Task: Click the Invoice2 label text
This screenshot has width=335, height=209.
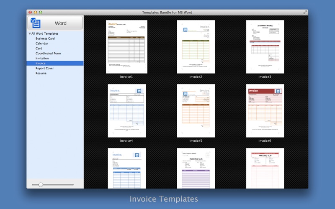Action: [x=196, y=77]
